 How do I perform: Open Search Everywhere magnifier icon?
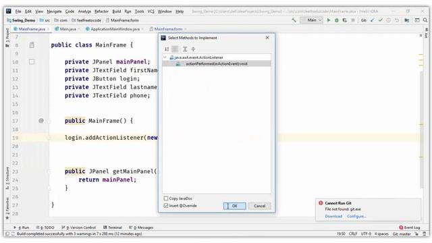425,20
